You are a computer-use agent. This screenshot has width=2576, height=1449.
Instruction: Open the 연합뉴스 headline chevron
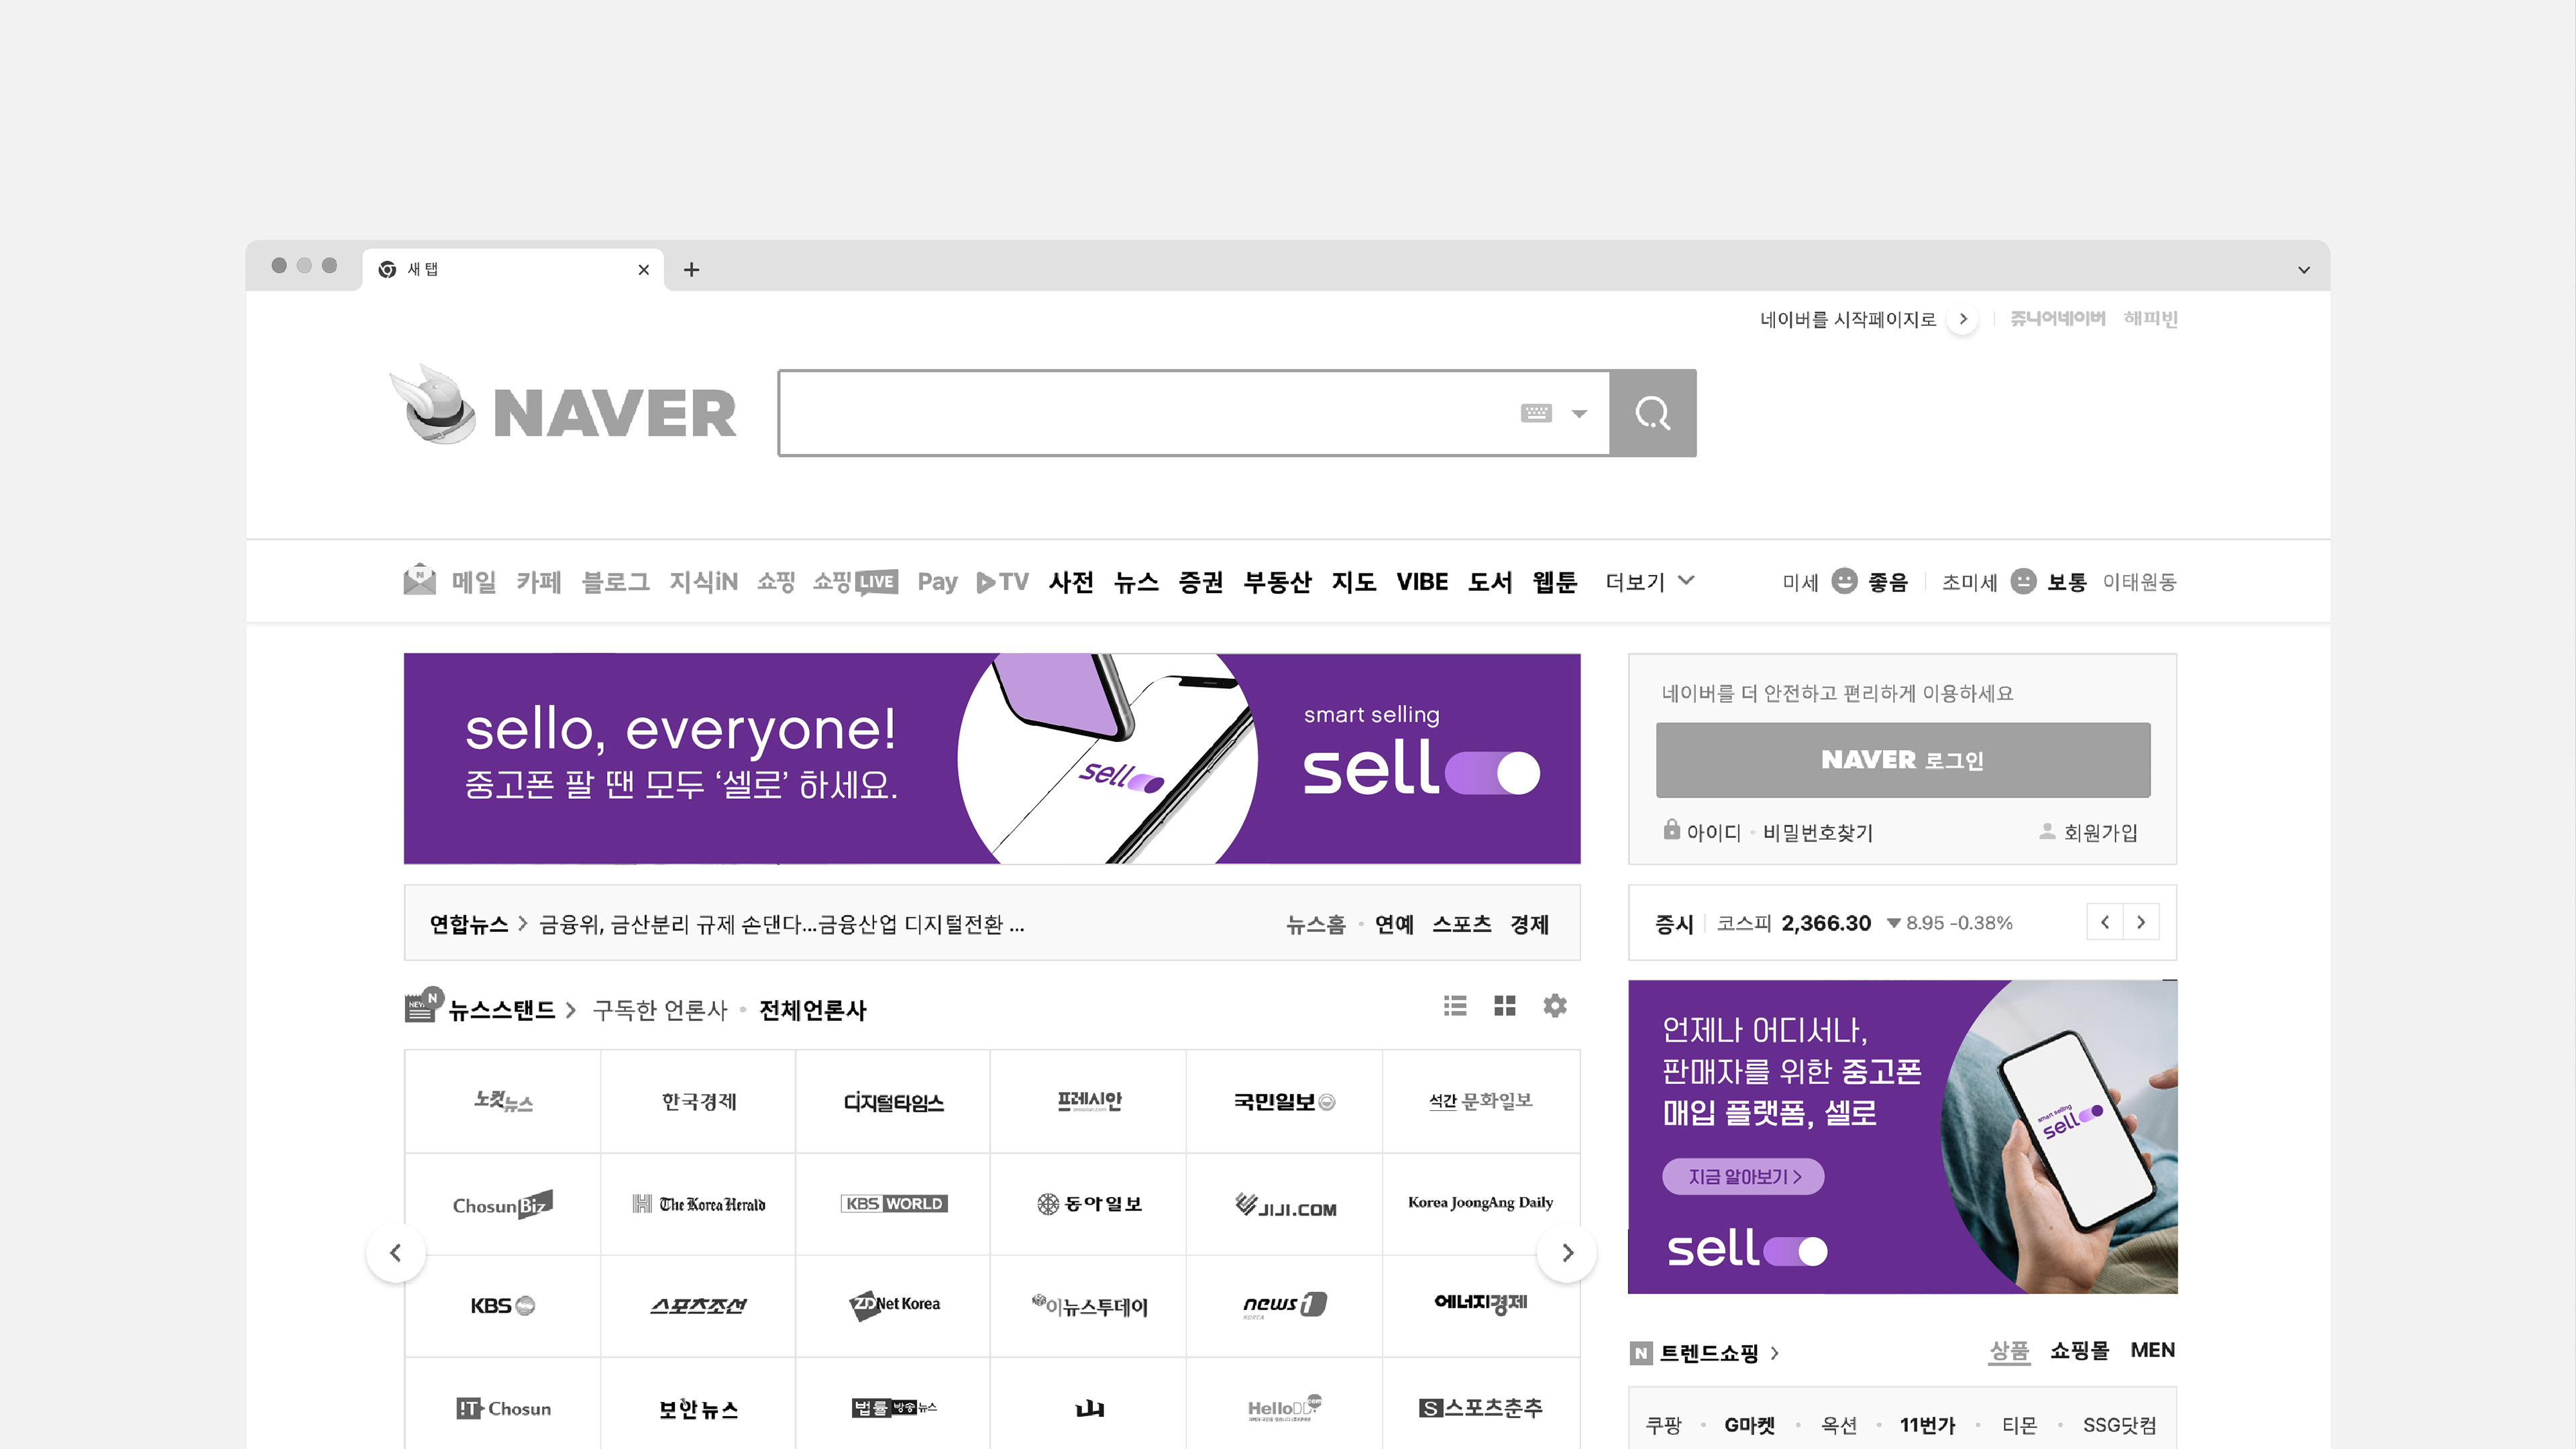tap(522, 924)
